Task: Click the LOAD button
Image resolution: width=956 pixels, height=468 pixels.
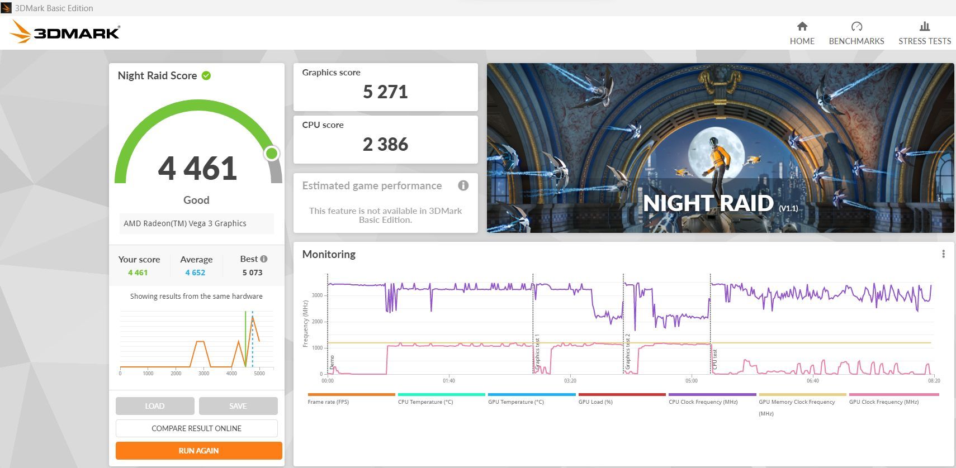Action: [155, 406]
